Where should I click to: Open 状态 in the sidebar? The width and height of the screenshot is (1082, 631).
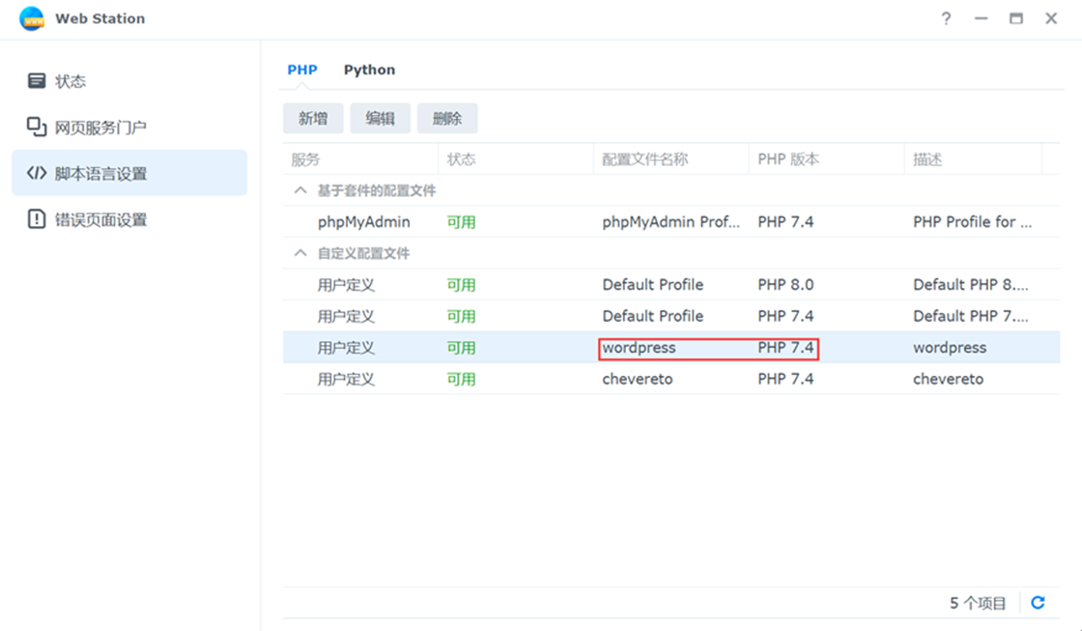point(129,81)
